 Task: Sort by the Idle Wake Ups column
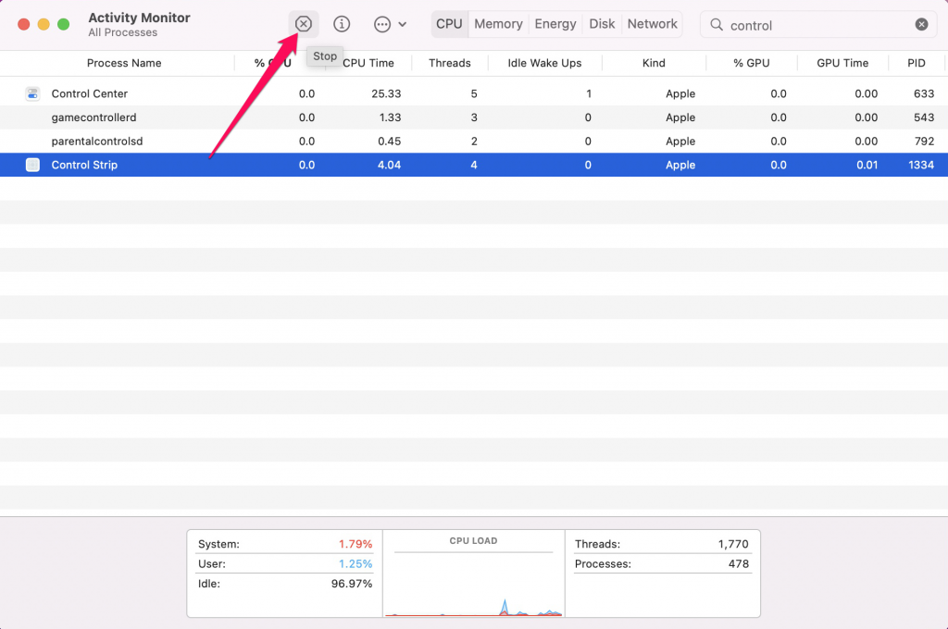(544, 63)
